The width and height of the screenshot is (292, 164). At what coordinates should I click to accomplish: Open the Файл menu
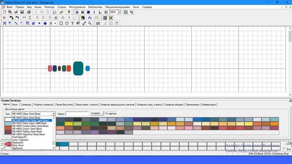point(9,7)
